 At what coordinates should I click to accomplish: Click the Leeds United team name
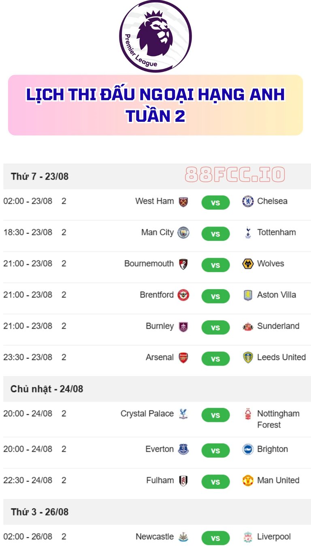click(x=281, y=357)
